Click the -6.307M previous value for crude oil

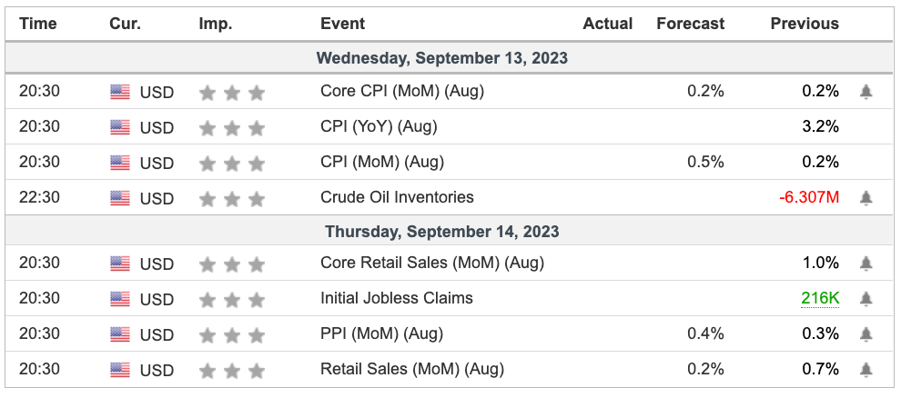coord(809,197)
